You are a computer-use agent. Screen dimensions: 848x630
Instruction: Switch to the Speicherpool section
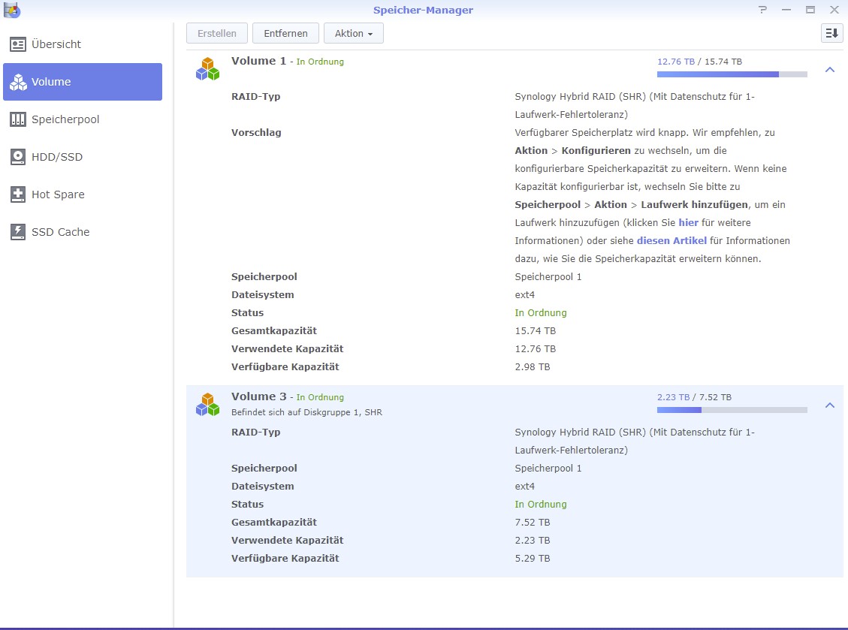65,119
